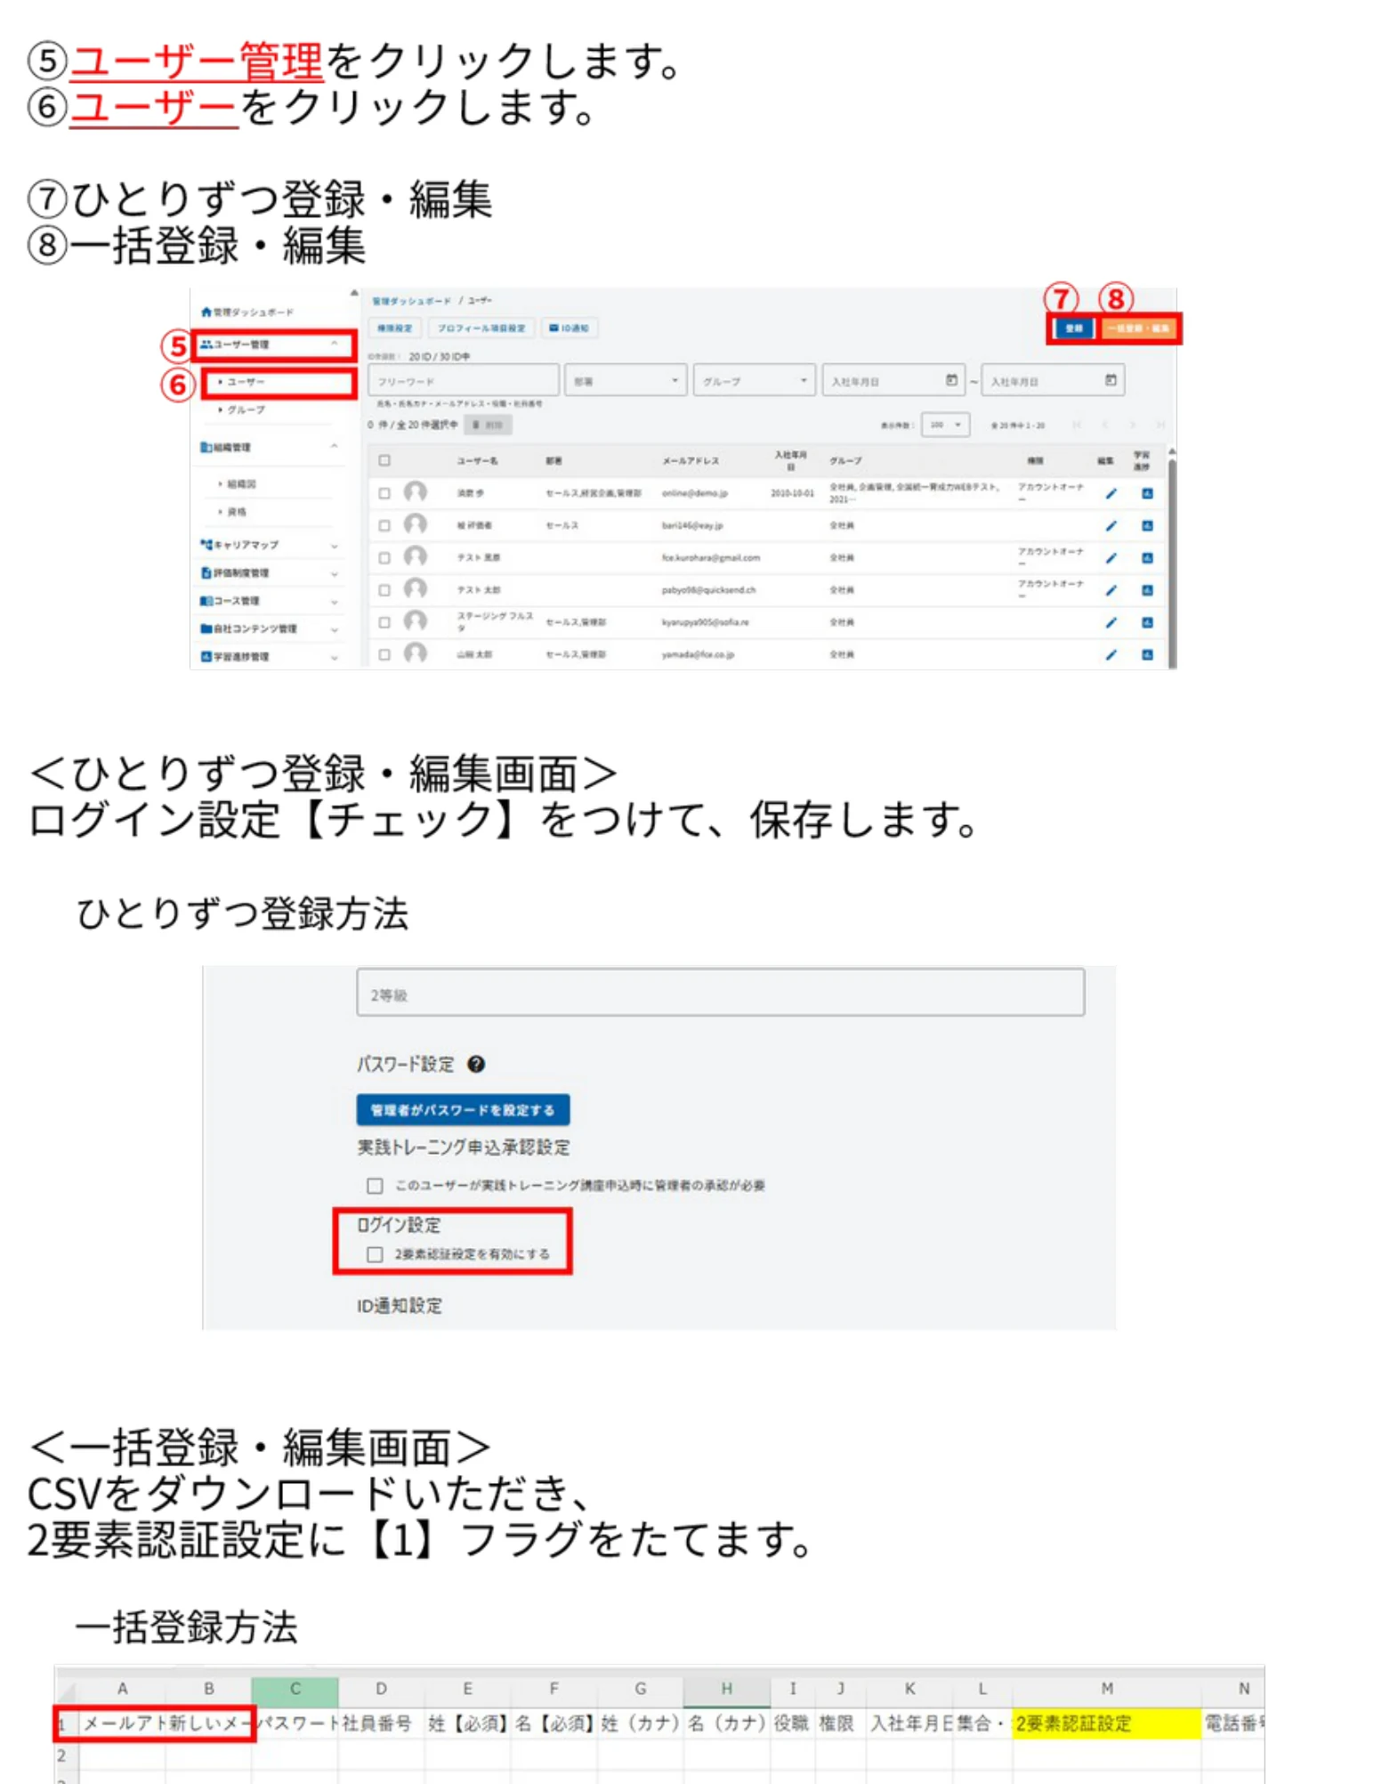Click the キャリアマップ sidebar icon
Screen dimensions: 1398x1784
tap(206, 544)
